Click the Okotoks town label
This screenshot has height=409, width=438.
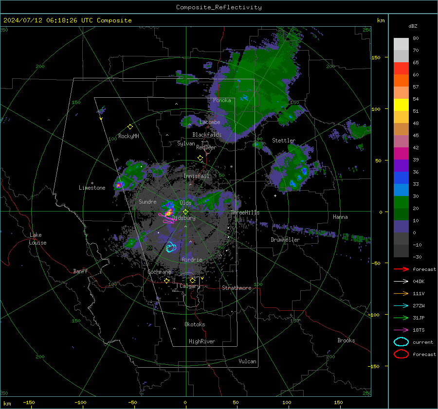(x=195, y=324)
